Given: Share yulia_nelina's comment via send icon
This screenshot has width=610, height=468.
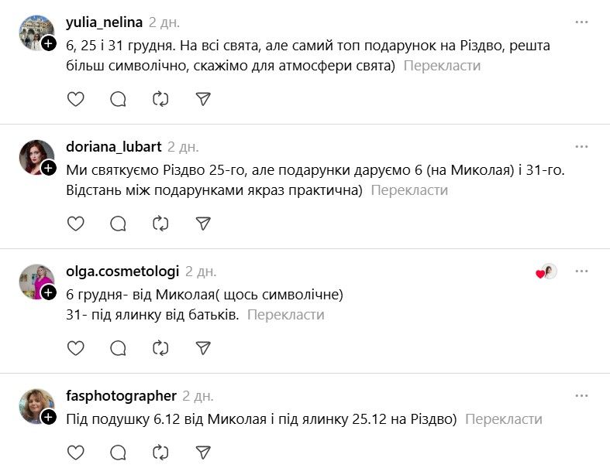Looking at the screenshot, I should pos(203,99).
